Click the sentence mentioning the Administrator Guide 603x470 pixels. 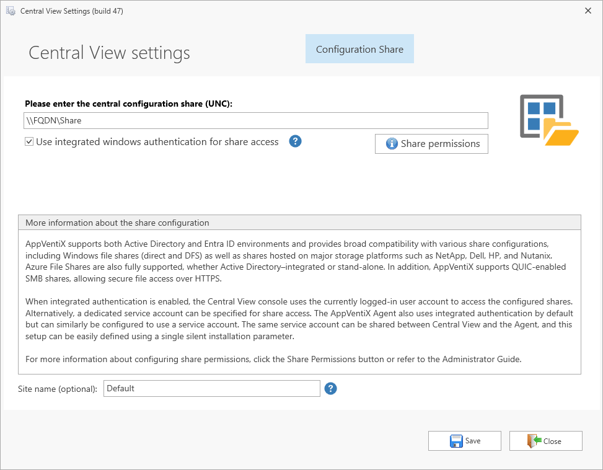273,359
